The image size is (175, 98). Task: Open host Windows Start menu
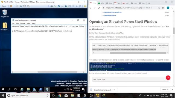click(3, 96)
